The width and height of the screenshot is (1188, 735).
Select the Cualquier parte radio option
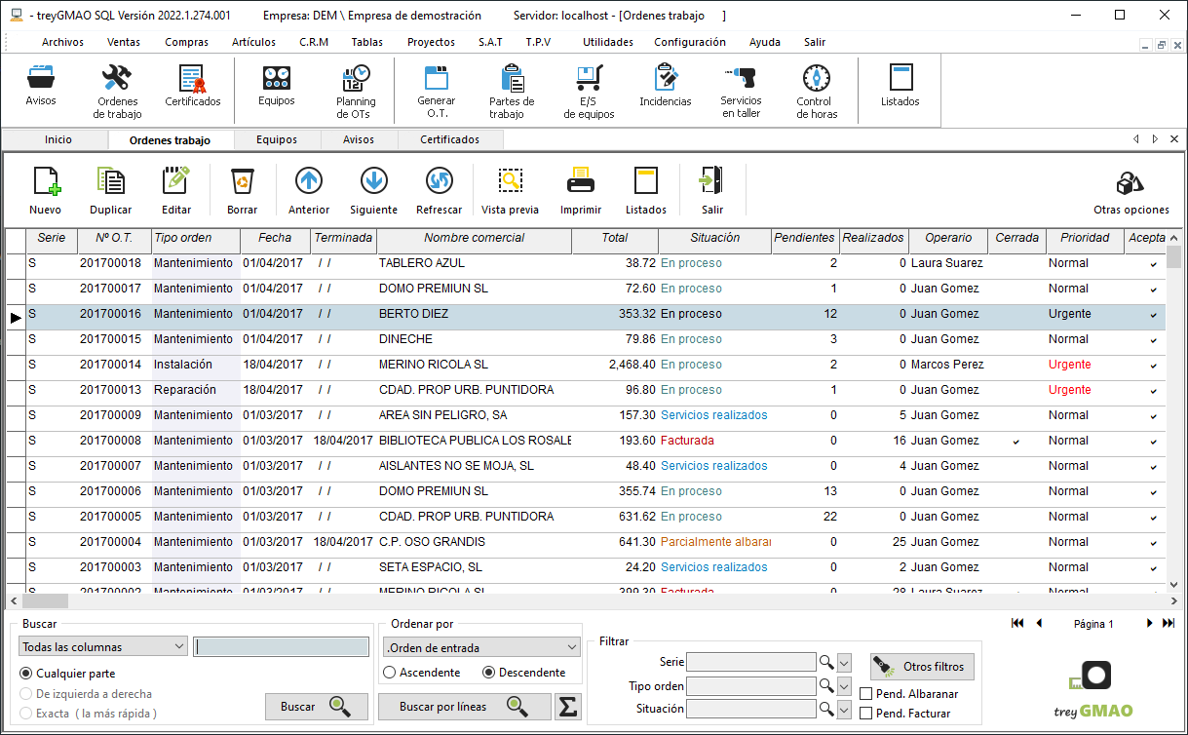[26, 674]
